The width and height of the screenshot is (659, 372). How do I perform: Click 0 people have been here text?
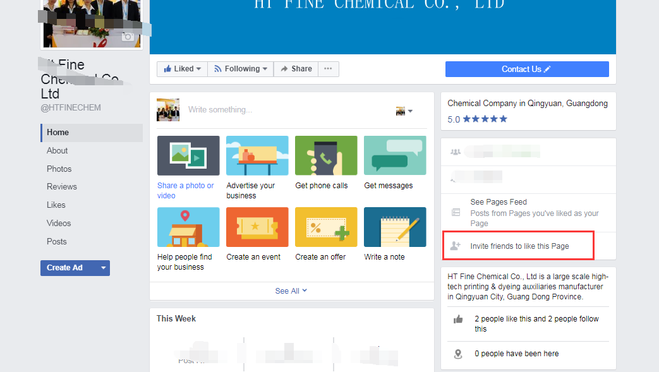tap(517, 354)
